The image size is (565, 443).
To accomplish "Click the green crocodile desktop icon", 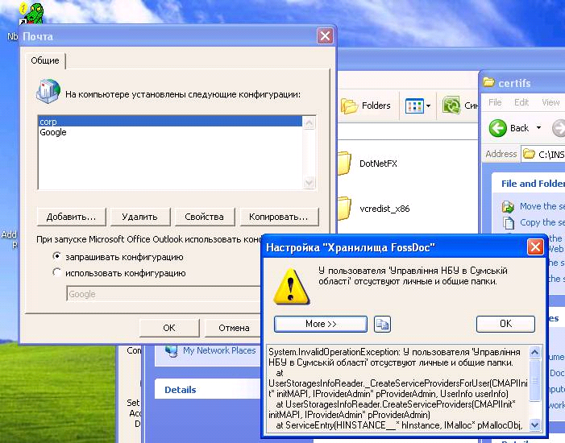I will (x=33, y=13).
